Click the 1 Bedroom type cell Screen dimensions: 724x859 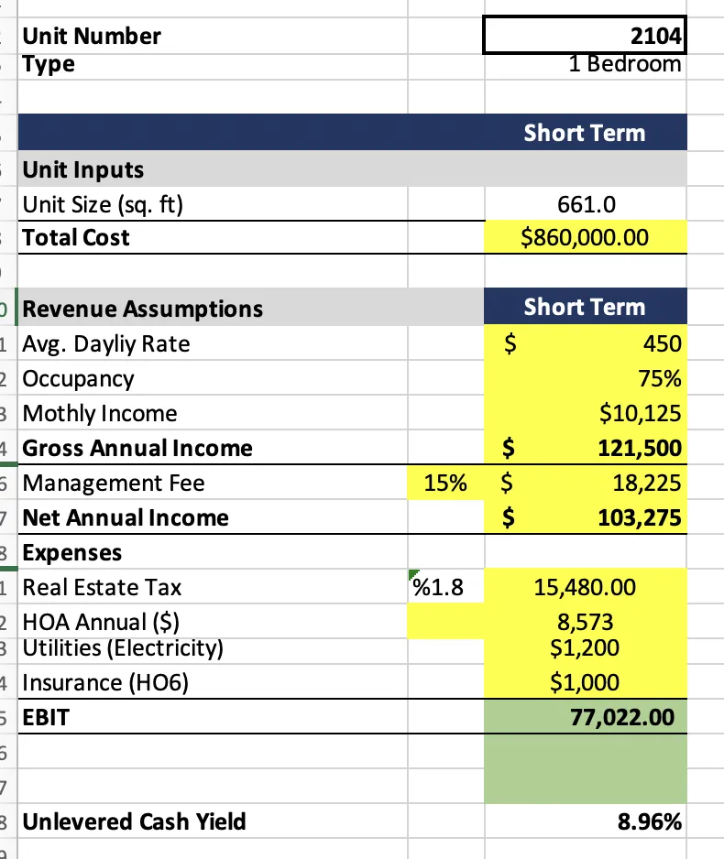[x=586, y=66]
